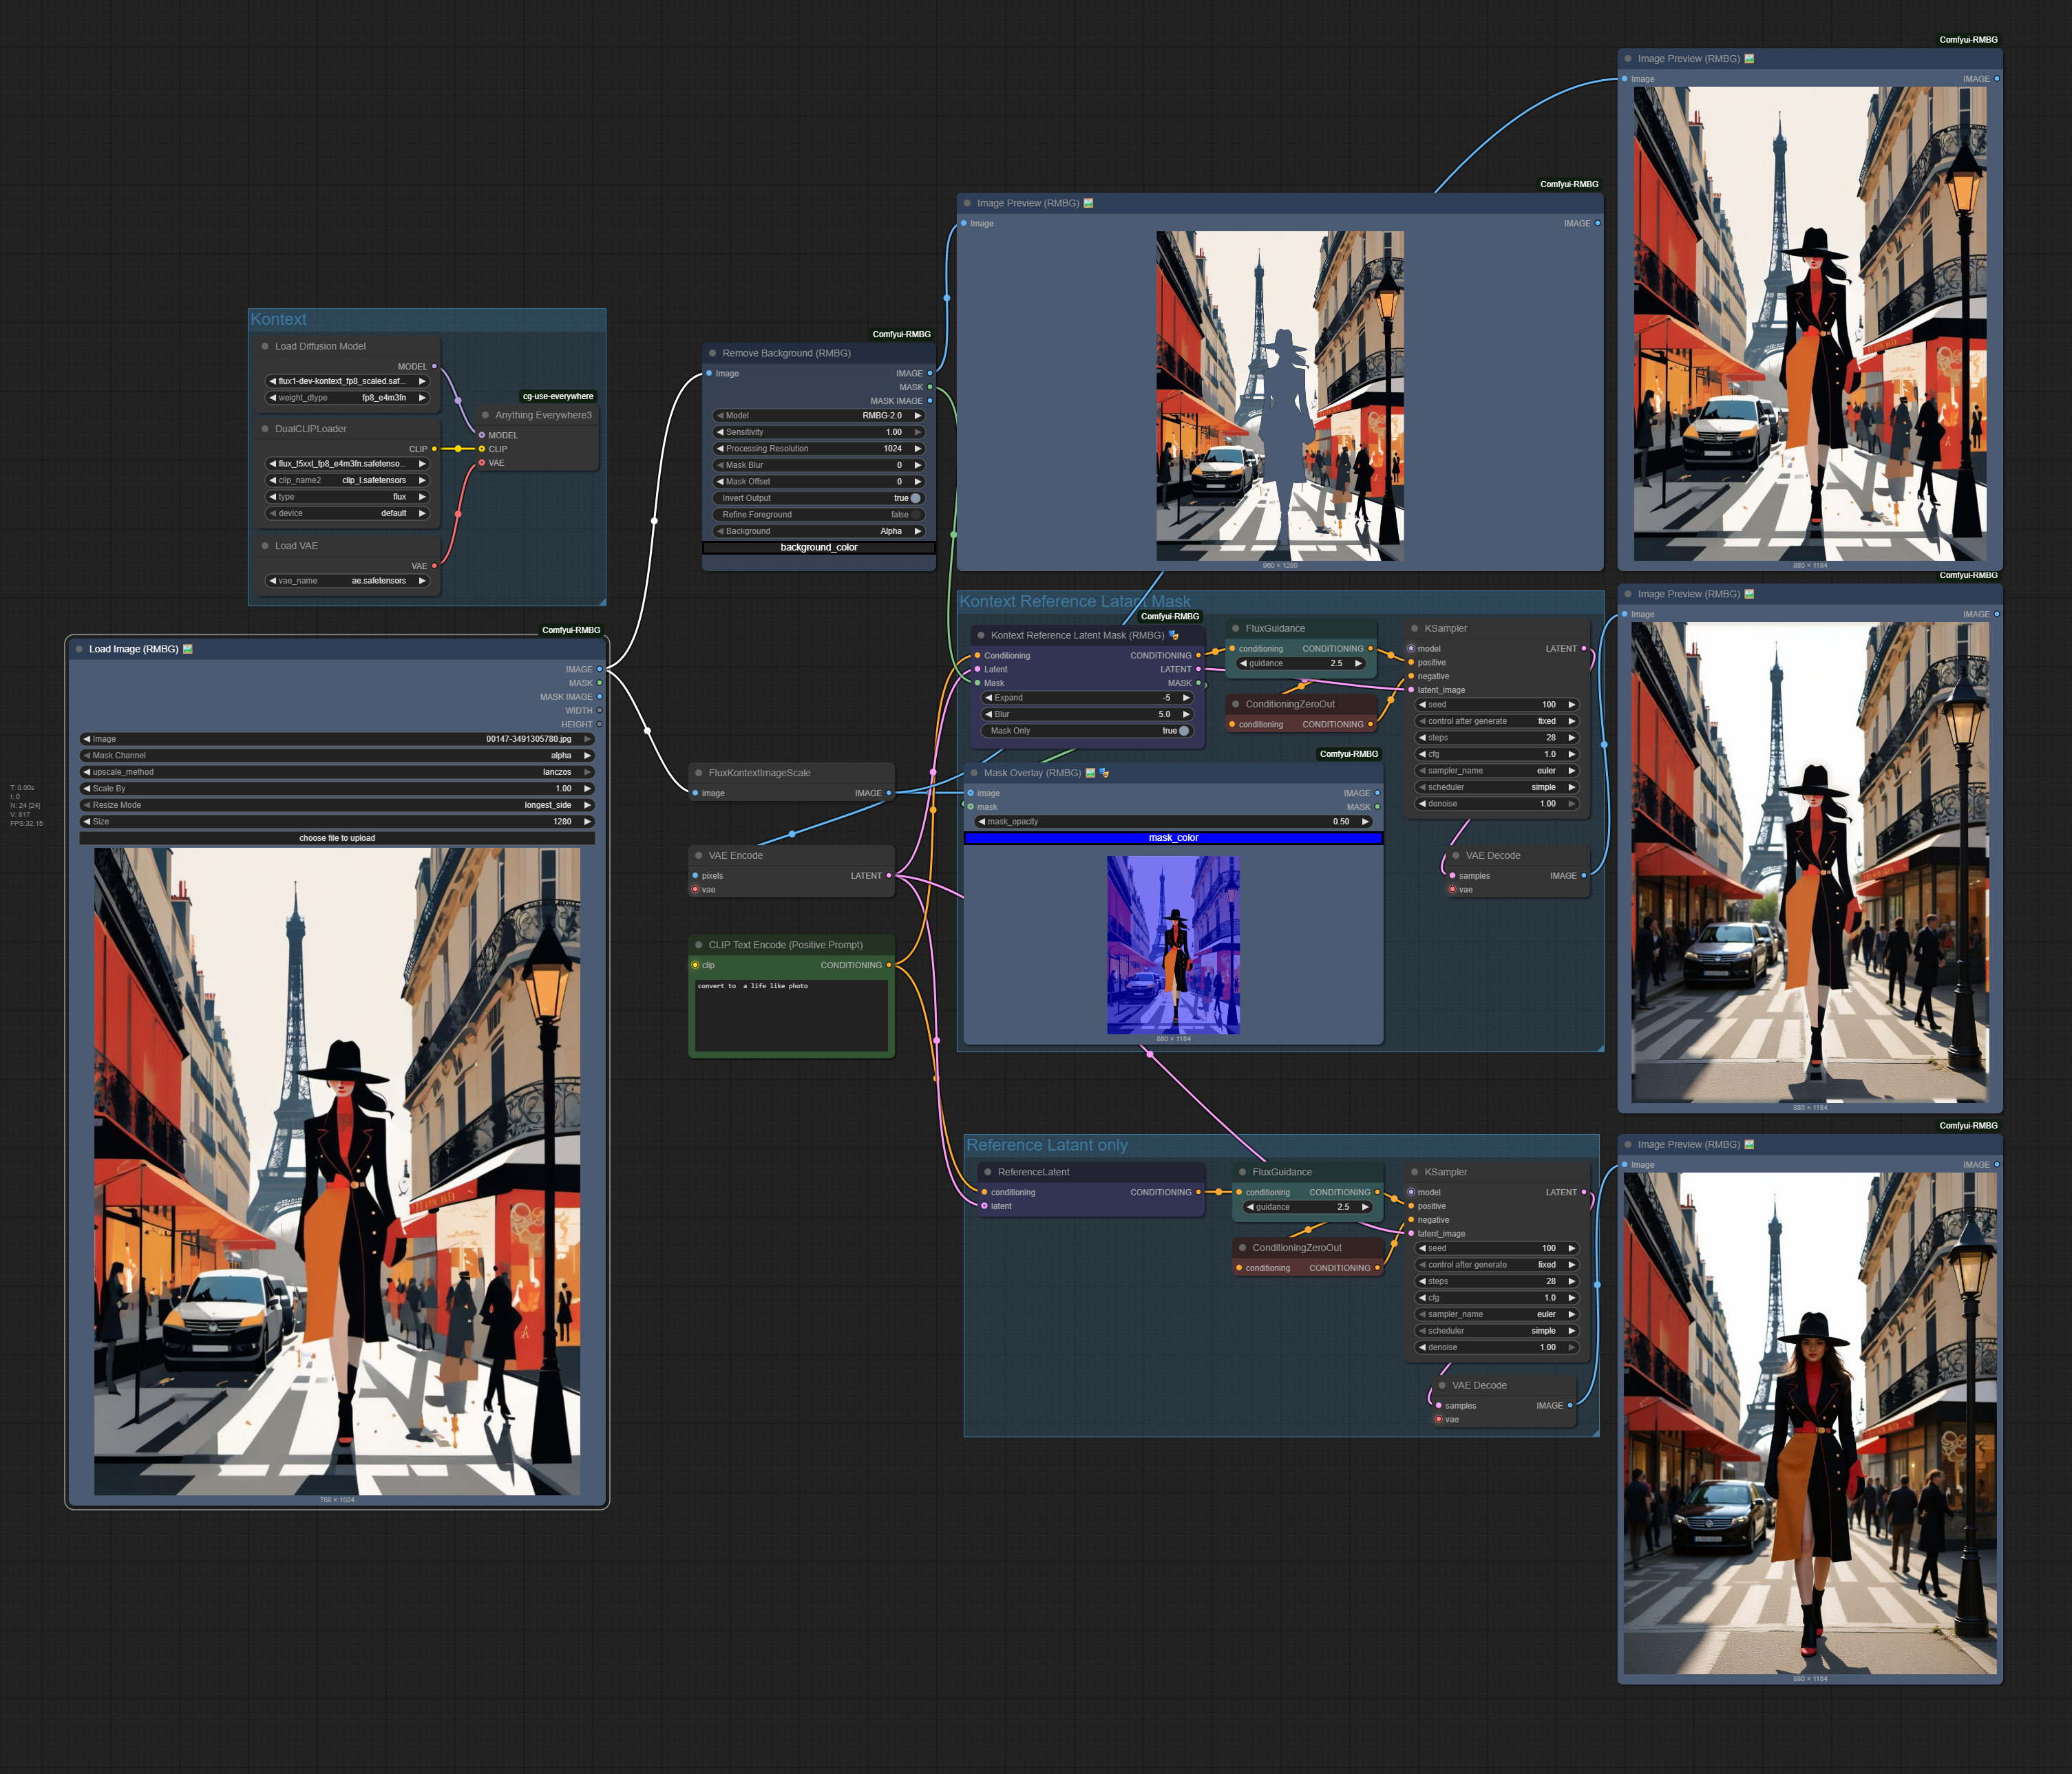Click the Mask Overlay (RMBG) collapse dot
The image size is (2072, 1774).
973,773
